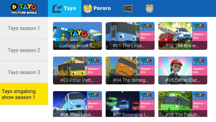Open the alarm clock timer icon
The image size is (216, 122).
(x=149, y=8)
